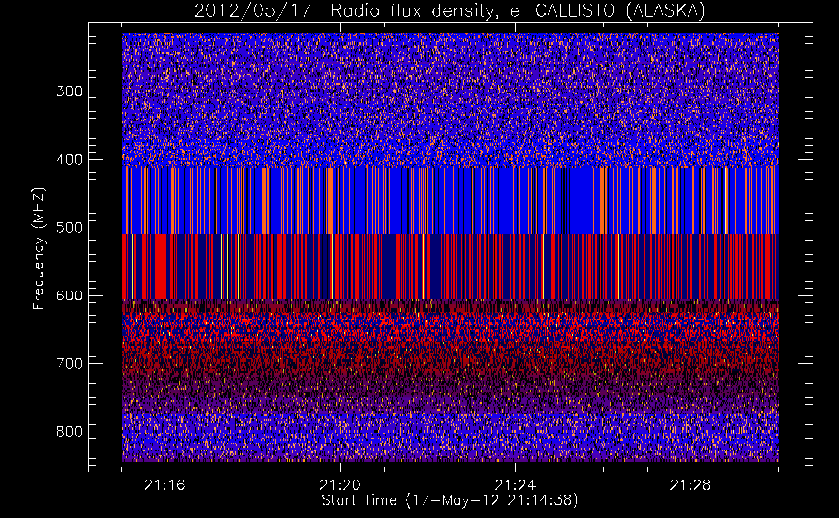Click the 'Start Time (17-May-12 21:14:38)' label

click(450, 500)
